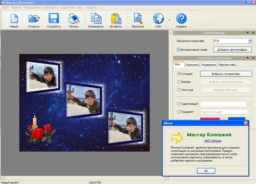The width and height of the screenshot is (256, 184).
Task: Expand the dropdown arrow next to Сайт
Action: coord(169,20)
